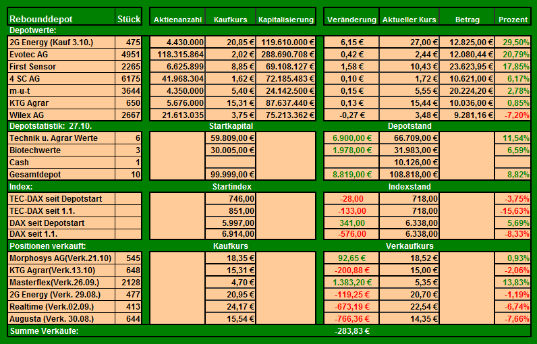Select the 288.690.708 € capitalization cell
537x344 pixels.
tap(285, 55)
